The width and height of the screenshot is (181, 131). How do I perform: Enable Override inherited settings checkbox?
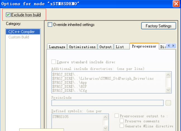click(x=50, y=25)
